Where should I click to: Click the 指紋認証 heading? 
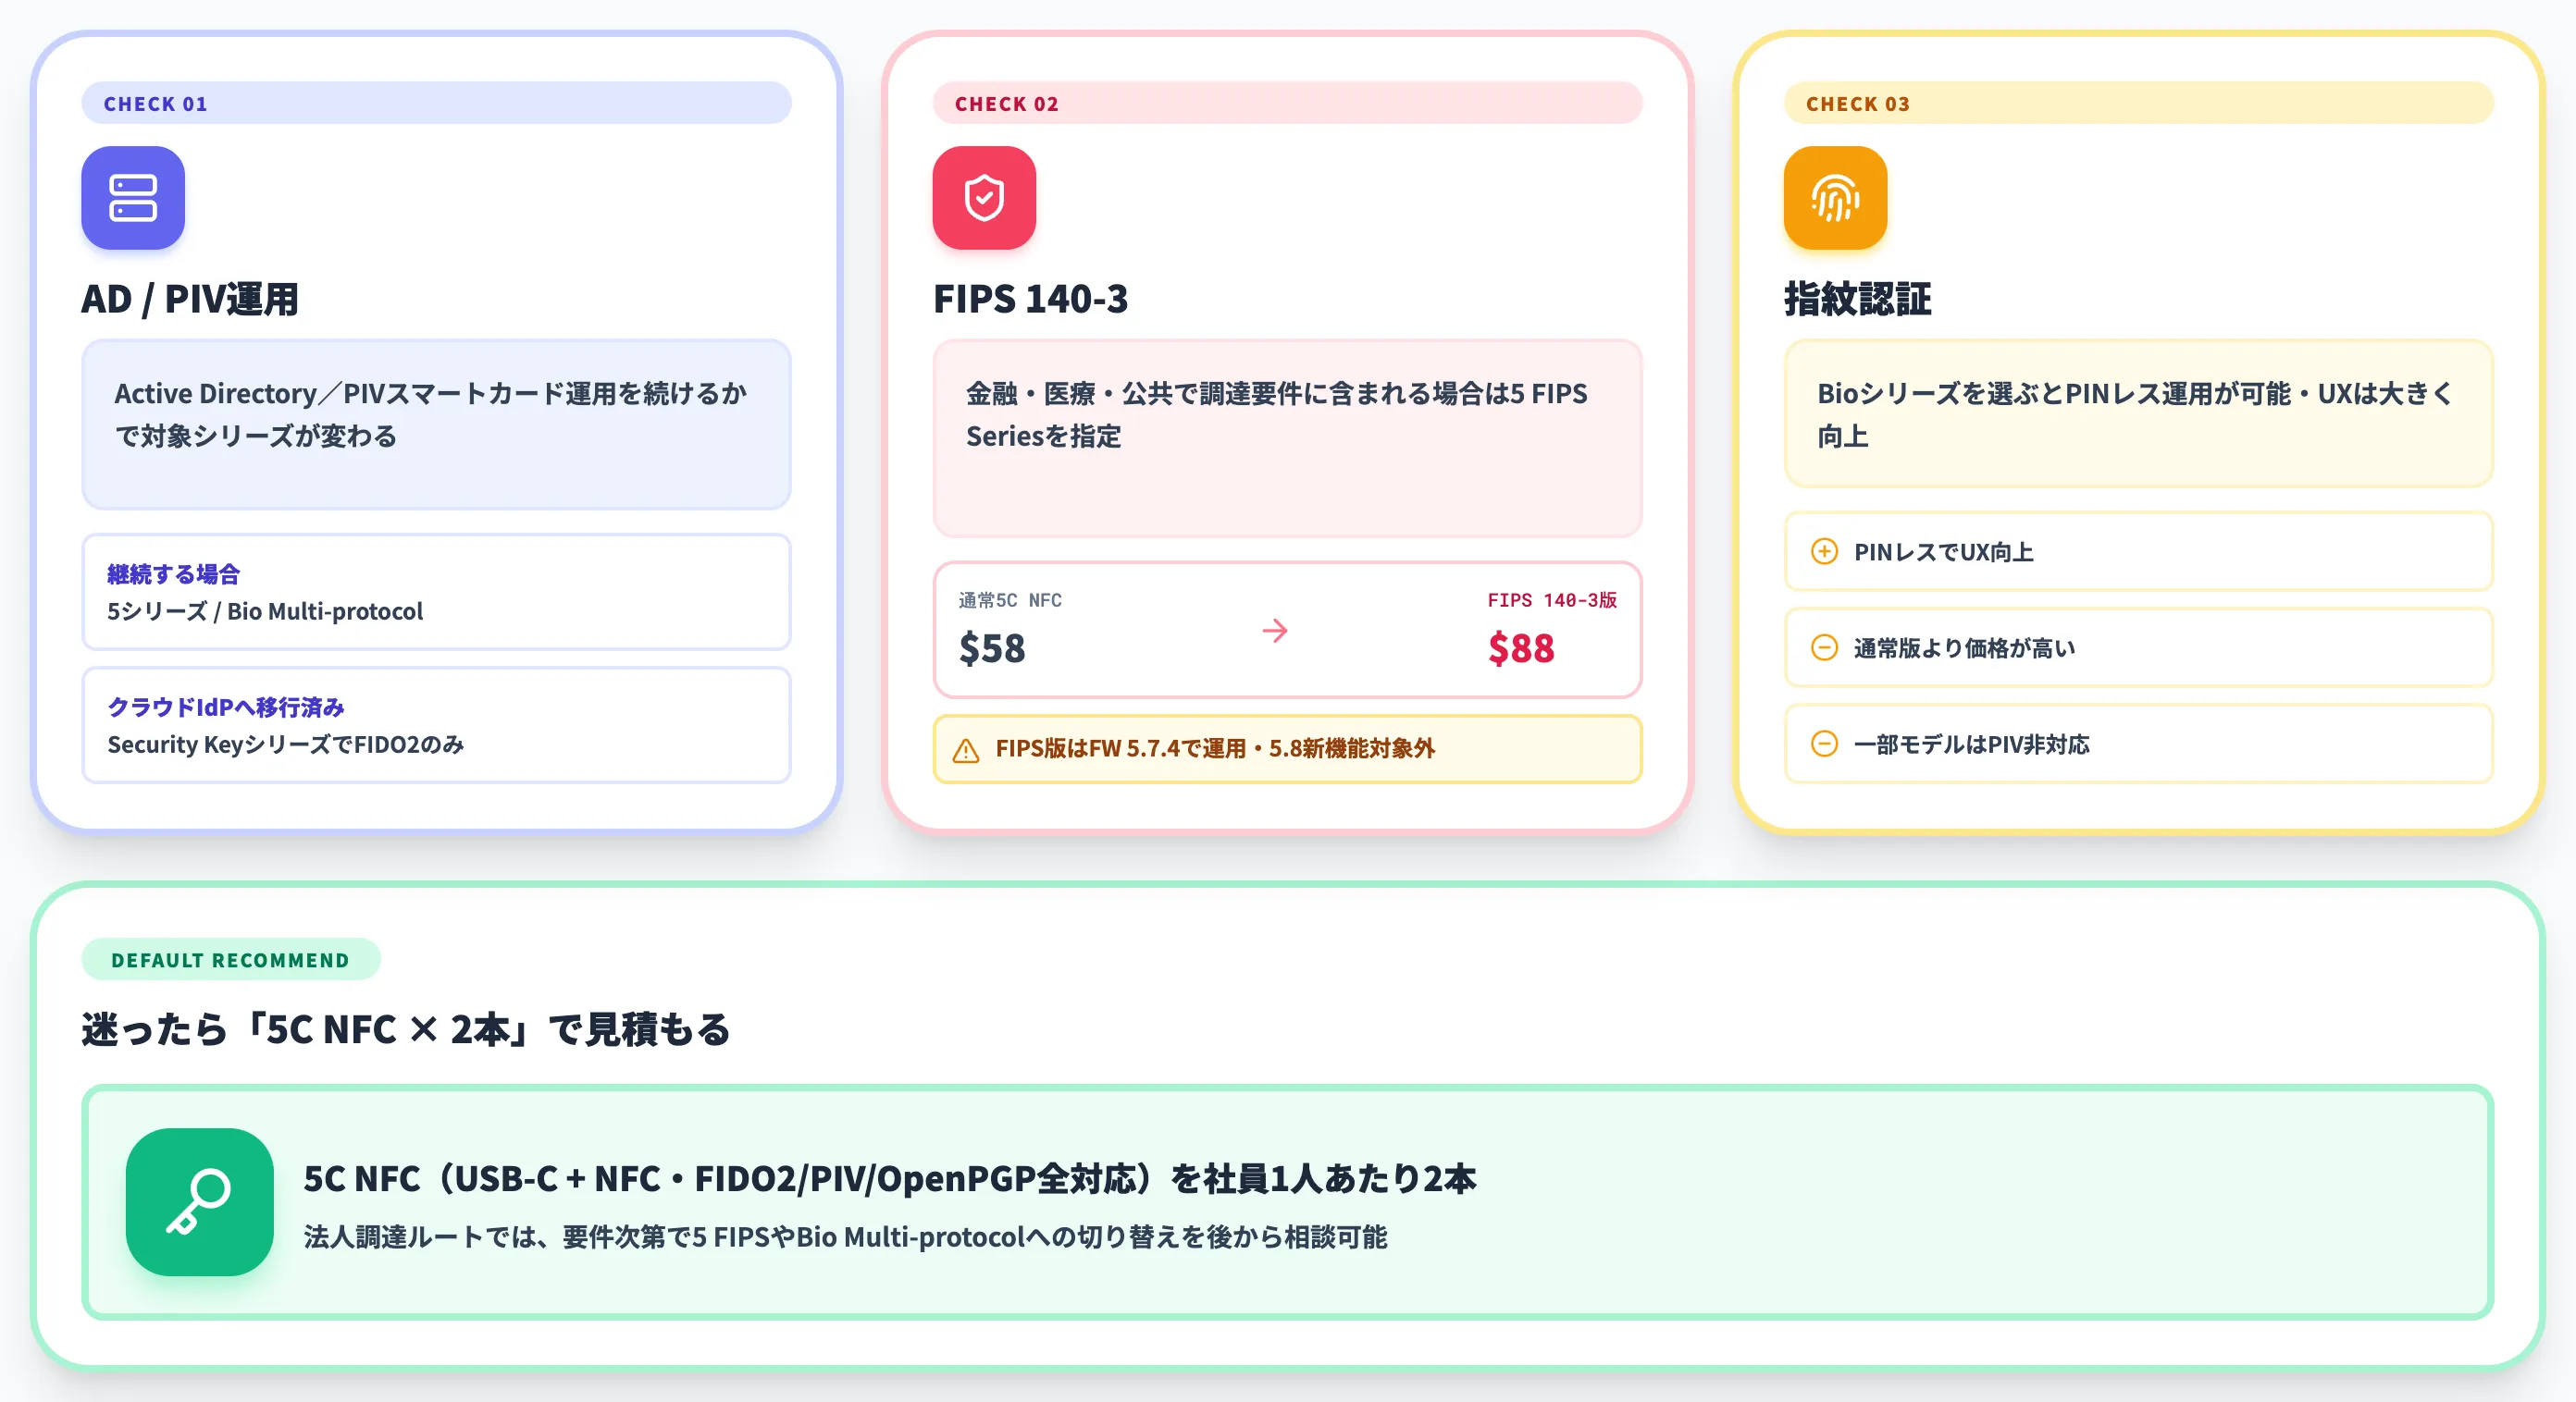click(1857, 299)
